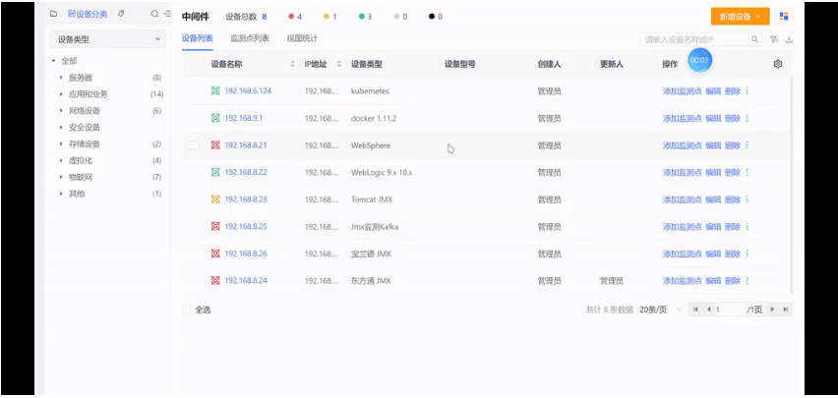Click the search magnifier in the left panel
838x398 pixels.
(154, 15)
